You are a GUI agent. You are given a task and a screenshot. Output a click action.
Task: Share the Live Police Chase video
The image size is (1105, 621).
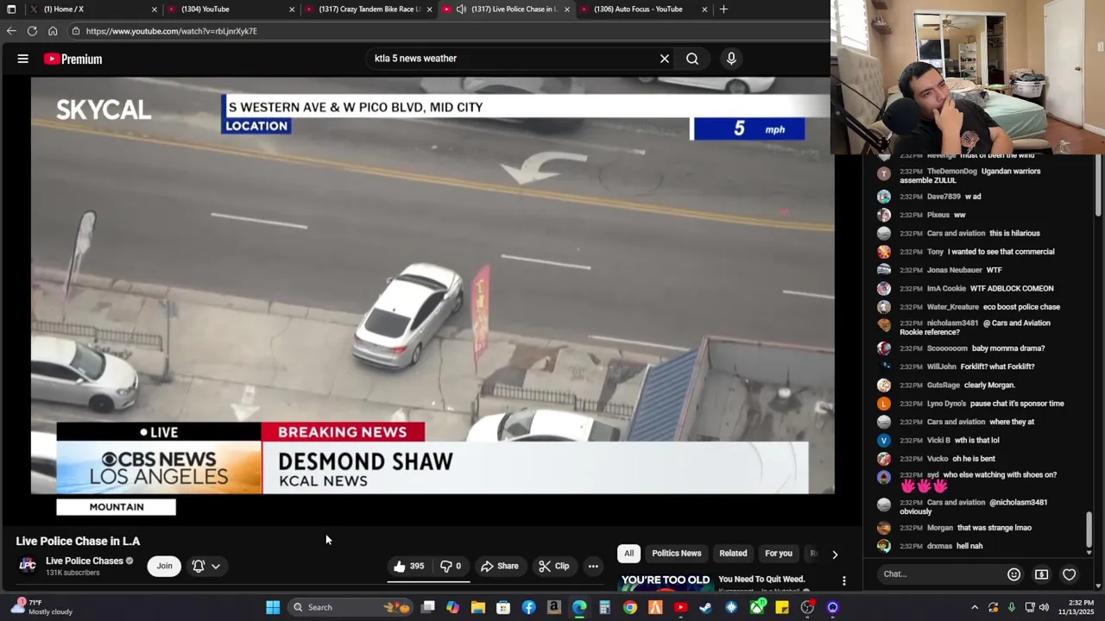coord(500,566)
